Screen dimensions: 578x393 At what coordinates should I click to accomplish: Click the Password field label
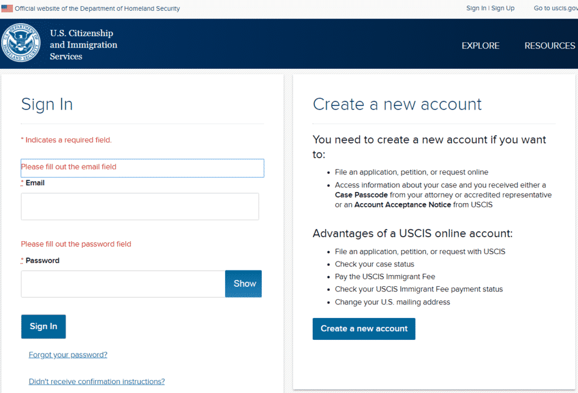pyautogui.click(x=42, y=261)
